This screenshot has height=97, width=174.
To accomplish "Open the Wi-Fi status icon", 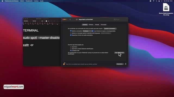I will 154,1.
